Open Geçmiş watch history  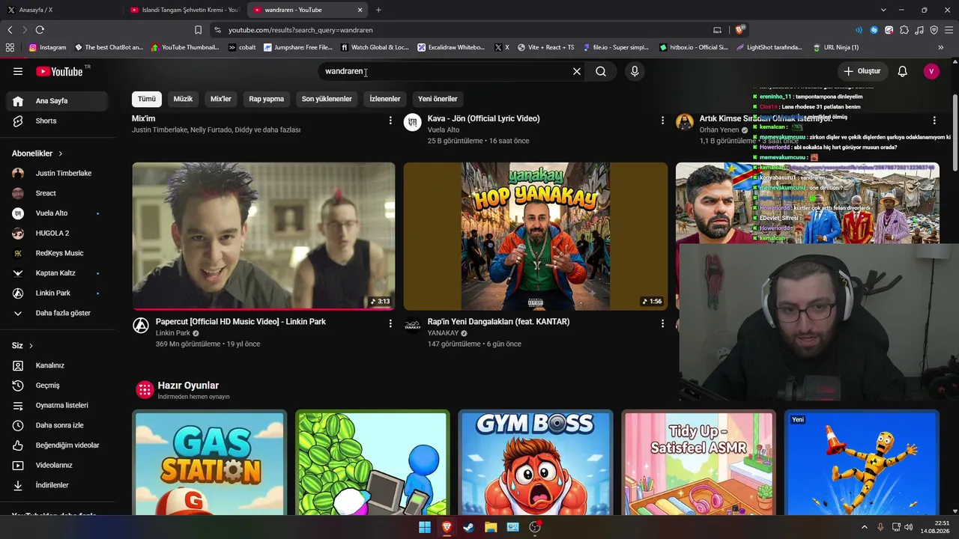point(58,386)
